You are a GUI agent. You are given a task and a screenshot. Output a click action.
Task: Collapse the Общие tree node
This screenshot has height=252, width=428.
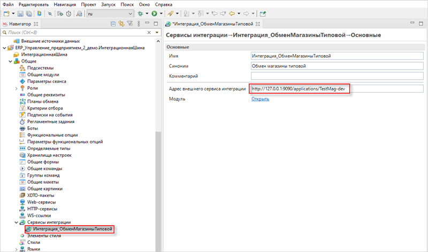(10, 61)
